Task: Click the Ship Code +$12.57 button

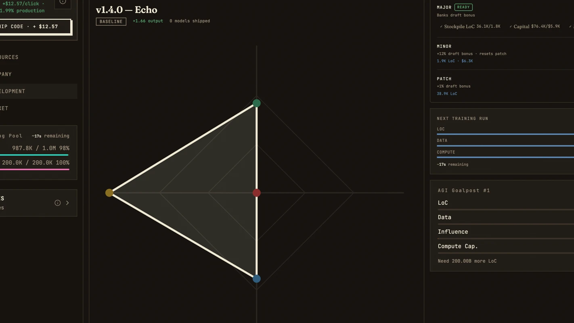Action: click(x=35, y=27)
